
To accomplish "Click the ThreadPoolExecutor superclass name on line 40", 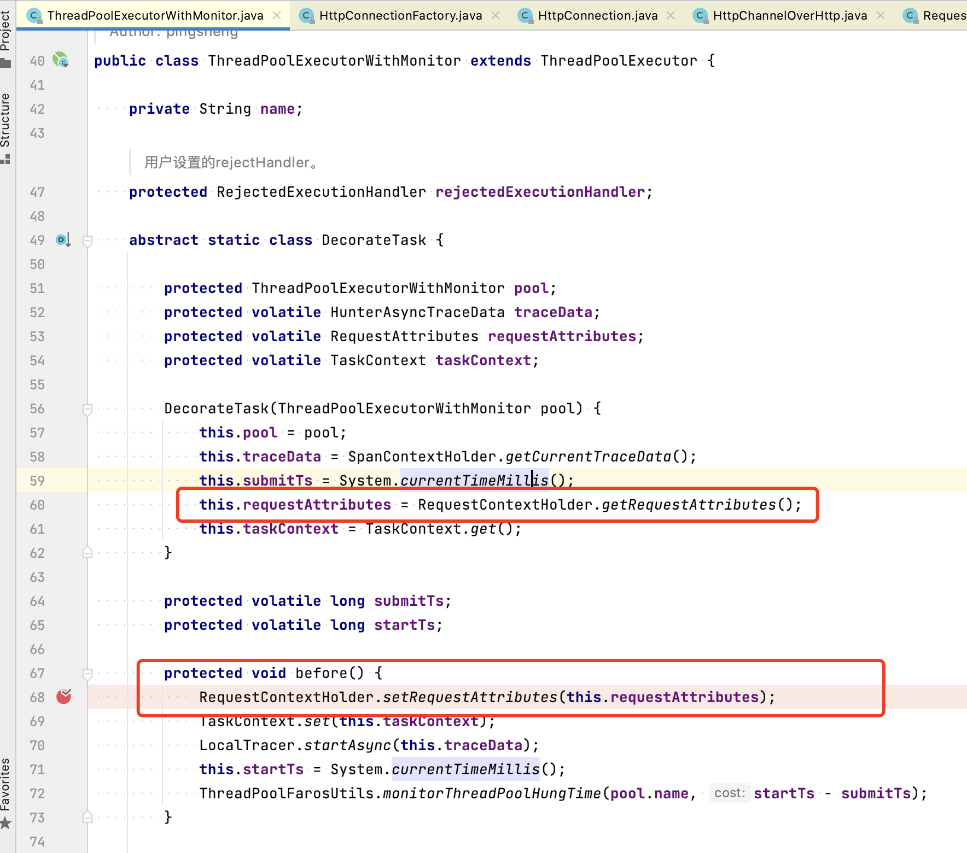I will pos(619,61).
